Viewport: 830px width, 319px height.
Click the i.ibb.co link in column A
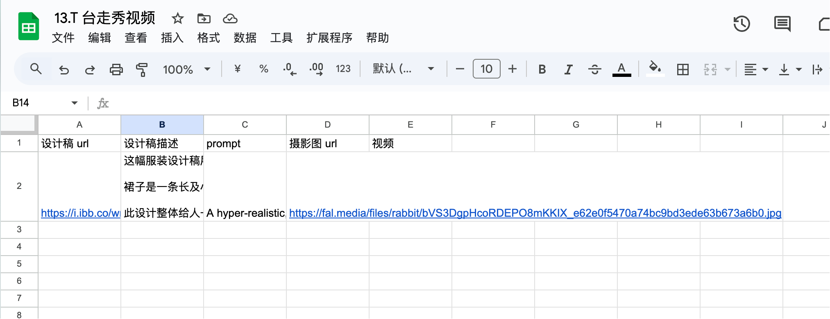(x=81, y=213)
